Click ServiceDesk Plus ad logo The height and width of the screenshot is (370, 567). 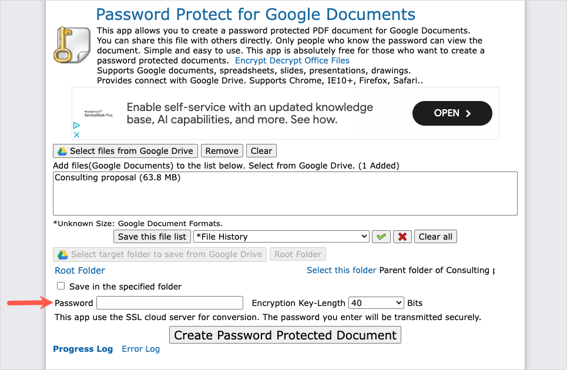[98, 113]
